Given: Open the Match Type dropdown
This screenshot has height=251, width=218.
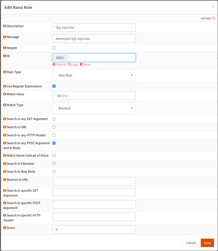Looking at the screenshot, I should tap(94, 108).
